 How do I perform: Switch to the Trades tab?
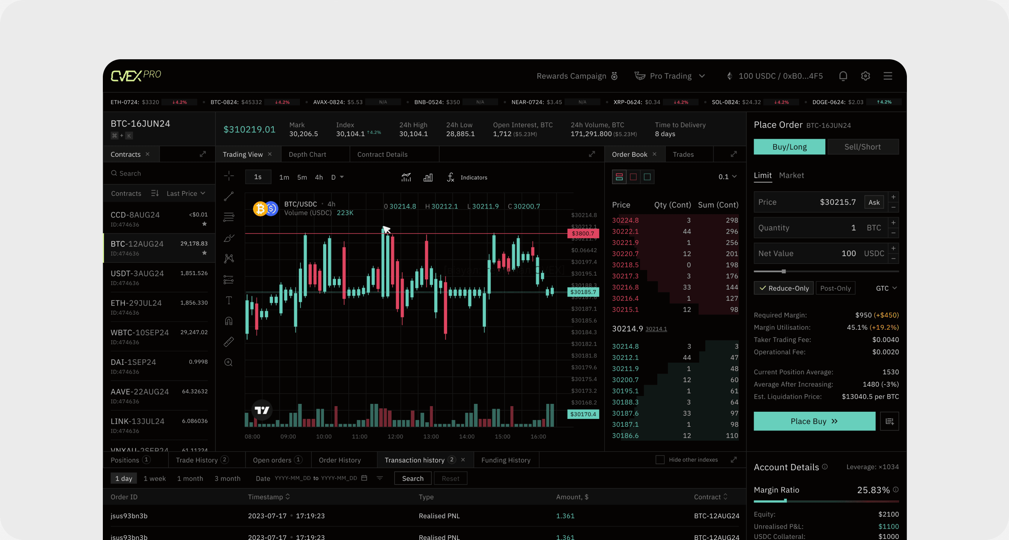683,154
